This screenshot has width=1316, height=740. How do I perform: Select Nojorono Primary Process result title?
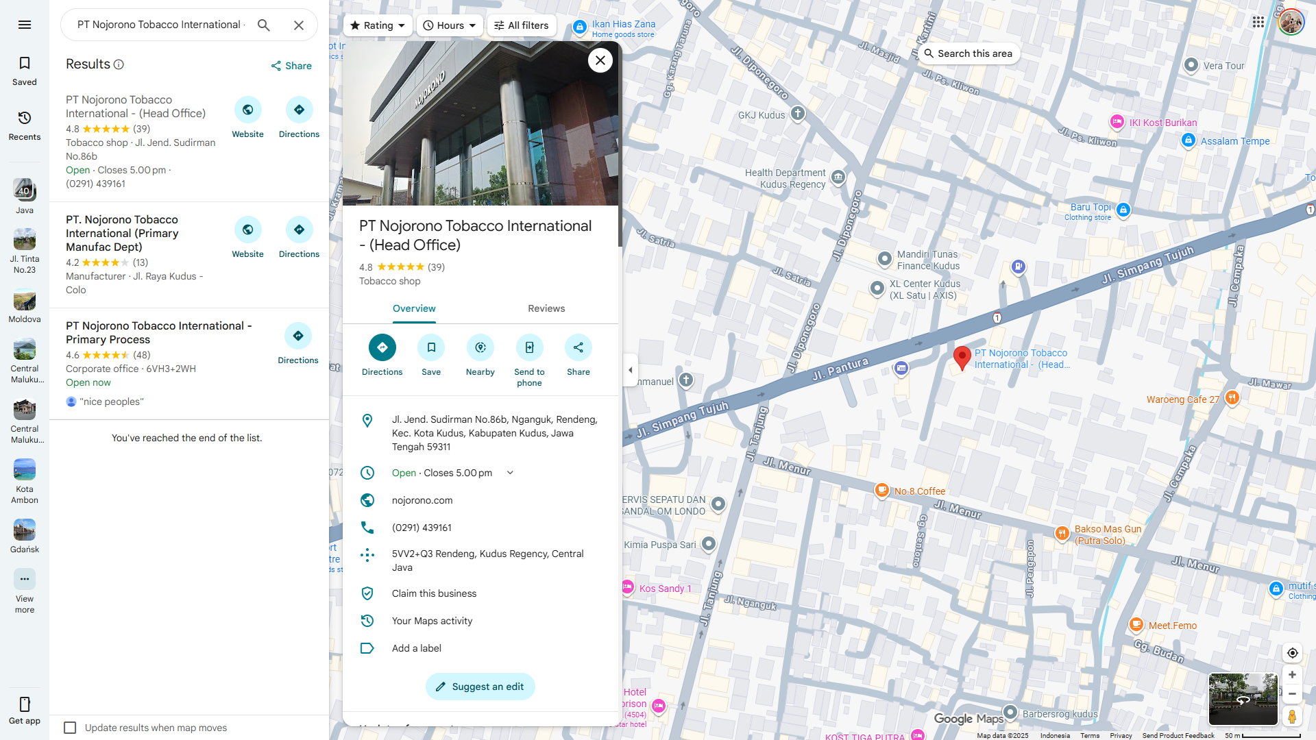pyautogui.click(x=158, y=333)
